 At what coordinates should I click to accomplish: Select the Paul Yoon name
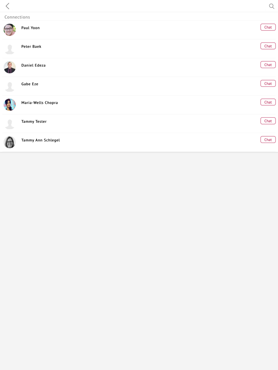tap(31, 28)
